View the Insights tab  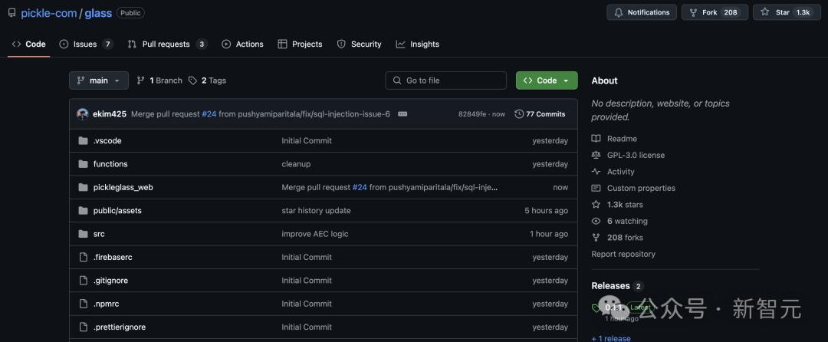(418, 44)
